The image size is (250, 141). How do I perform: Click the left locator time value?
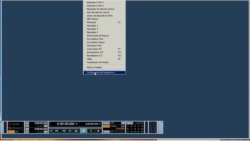point(41,123)
